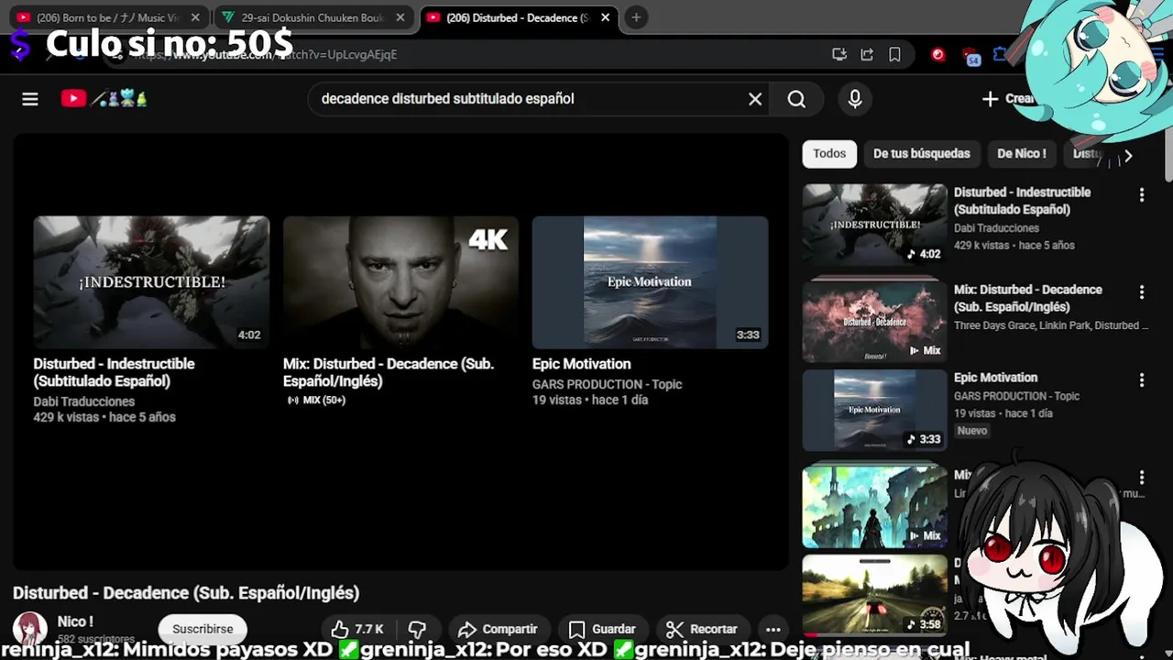
Task: Subscribe using the Suscribirse button
Action: coord(203,629)
